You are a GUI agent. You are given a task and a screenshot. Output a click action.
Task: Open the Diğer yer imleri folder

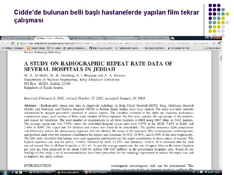coord(212,48)
